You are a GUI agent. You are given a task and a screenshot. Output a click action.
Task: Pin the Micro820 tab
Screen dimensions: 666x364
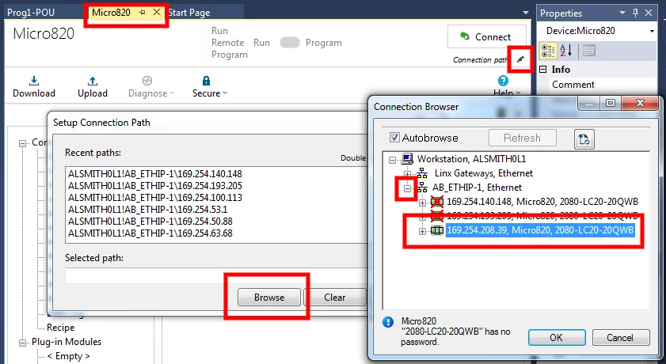click(143, 13)
